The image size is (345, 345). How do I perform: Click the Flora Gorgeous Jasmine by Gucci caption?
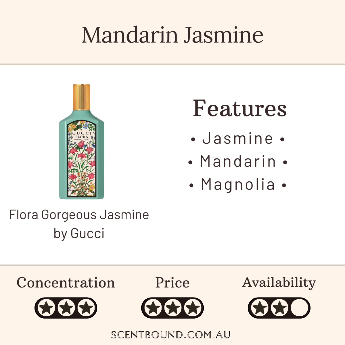[79, 224]
